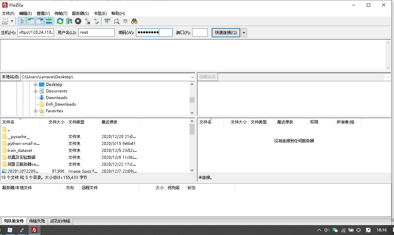
Task: Expand the Documents tree node
Action: [x=35, y=91]
